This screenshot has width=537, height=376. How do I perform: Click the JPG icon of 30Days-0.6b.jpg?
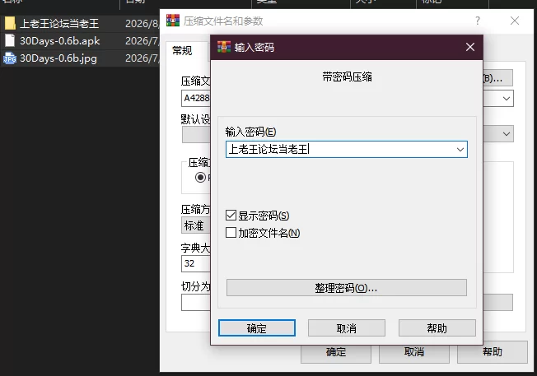10,58
